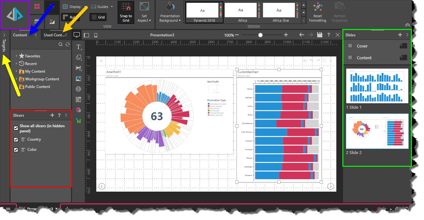
Task: Click the insert image tool icon
Action: click(78, 68)
